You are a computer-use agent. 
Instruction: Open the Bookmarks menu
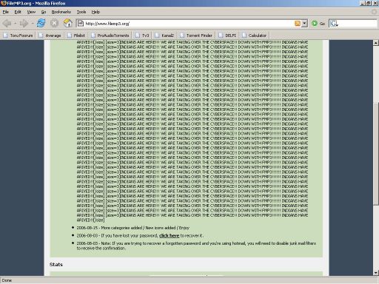pos(61,12)
